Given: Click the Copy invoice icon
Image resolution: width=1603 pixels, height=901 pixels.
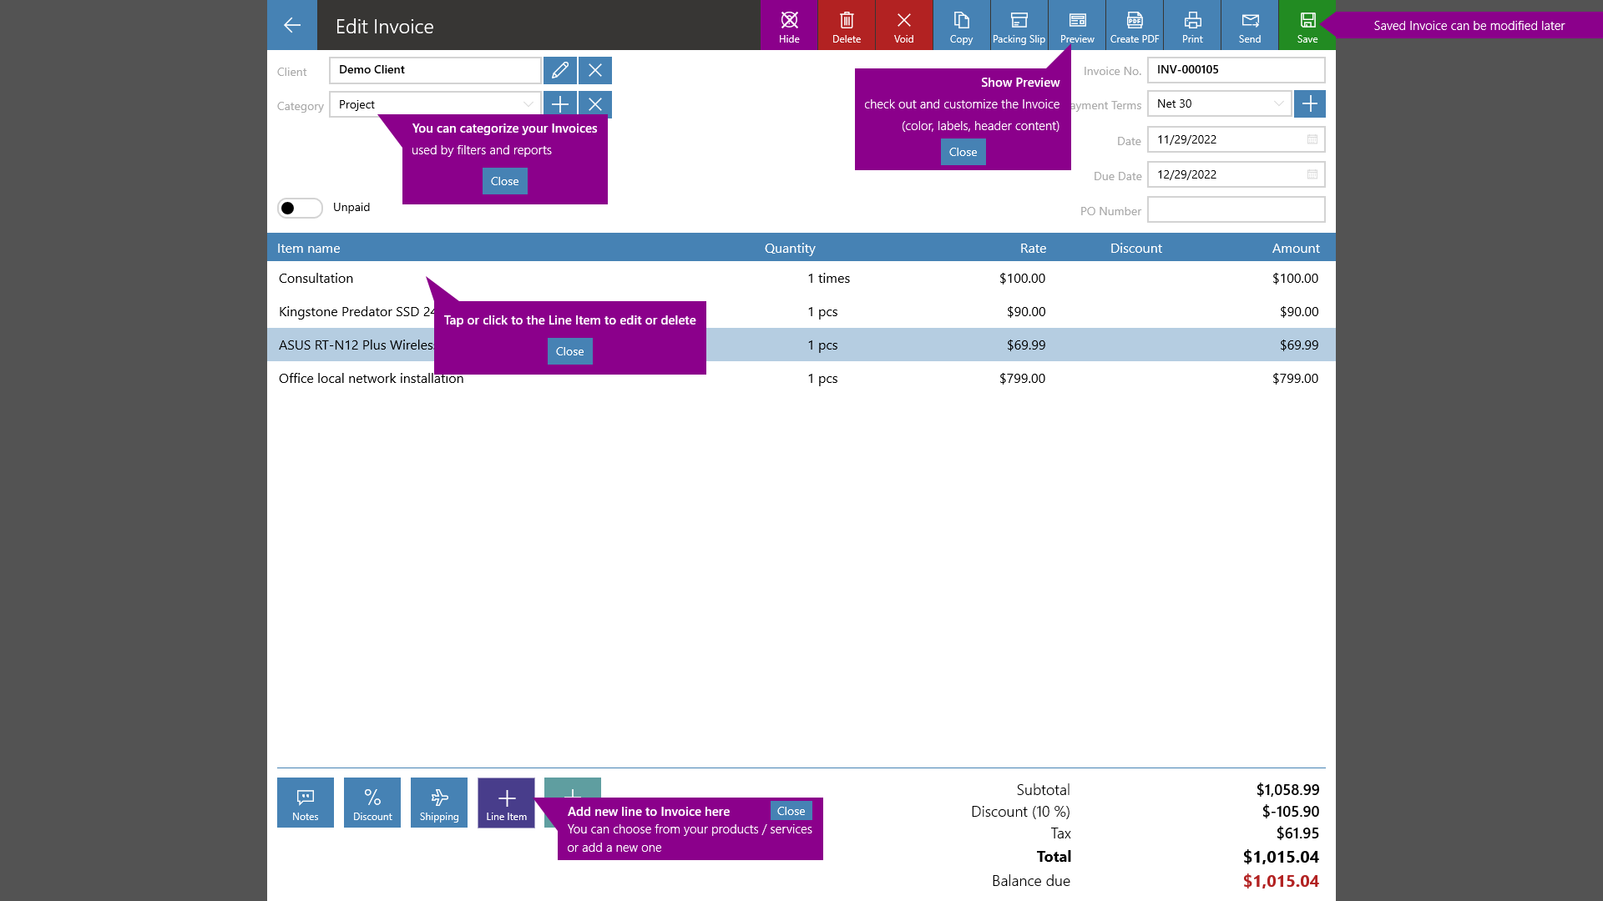Looking at the screenshot, I should click(x=961, y=25).
